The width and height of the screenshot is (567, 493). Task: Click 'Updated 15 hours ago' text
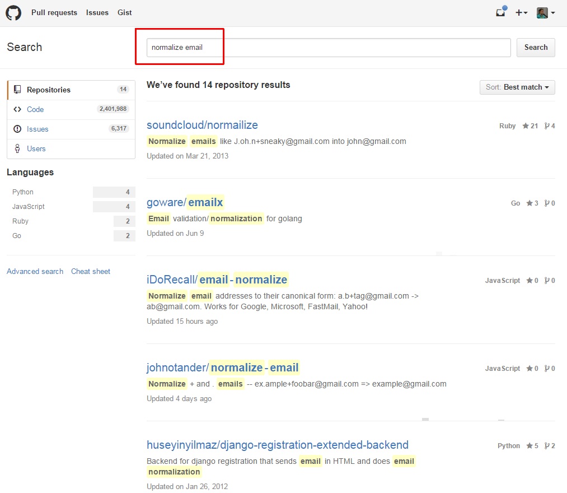pos(182,322)
